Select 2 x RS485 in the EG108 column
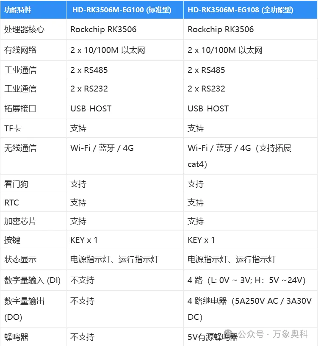This screenshot has width=318, height=347. click(x=206, y=70)
